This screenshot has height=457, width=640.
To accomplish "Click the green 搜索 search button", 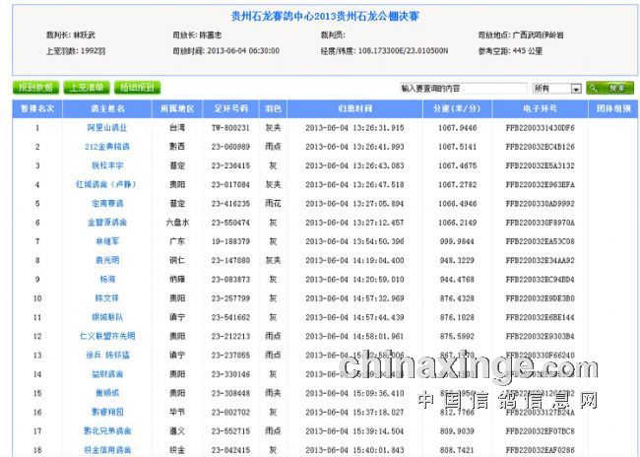I will click(609, 88).
